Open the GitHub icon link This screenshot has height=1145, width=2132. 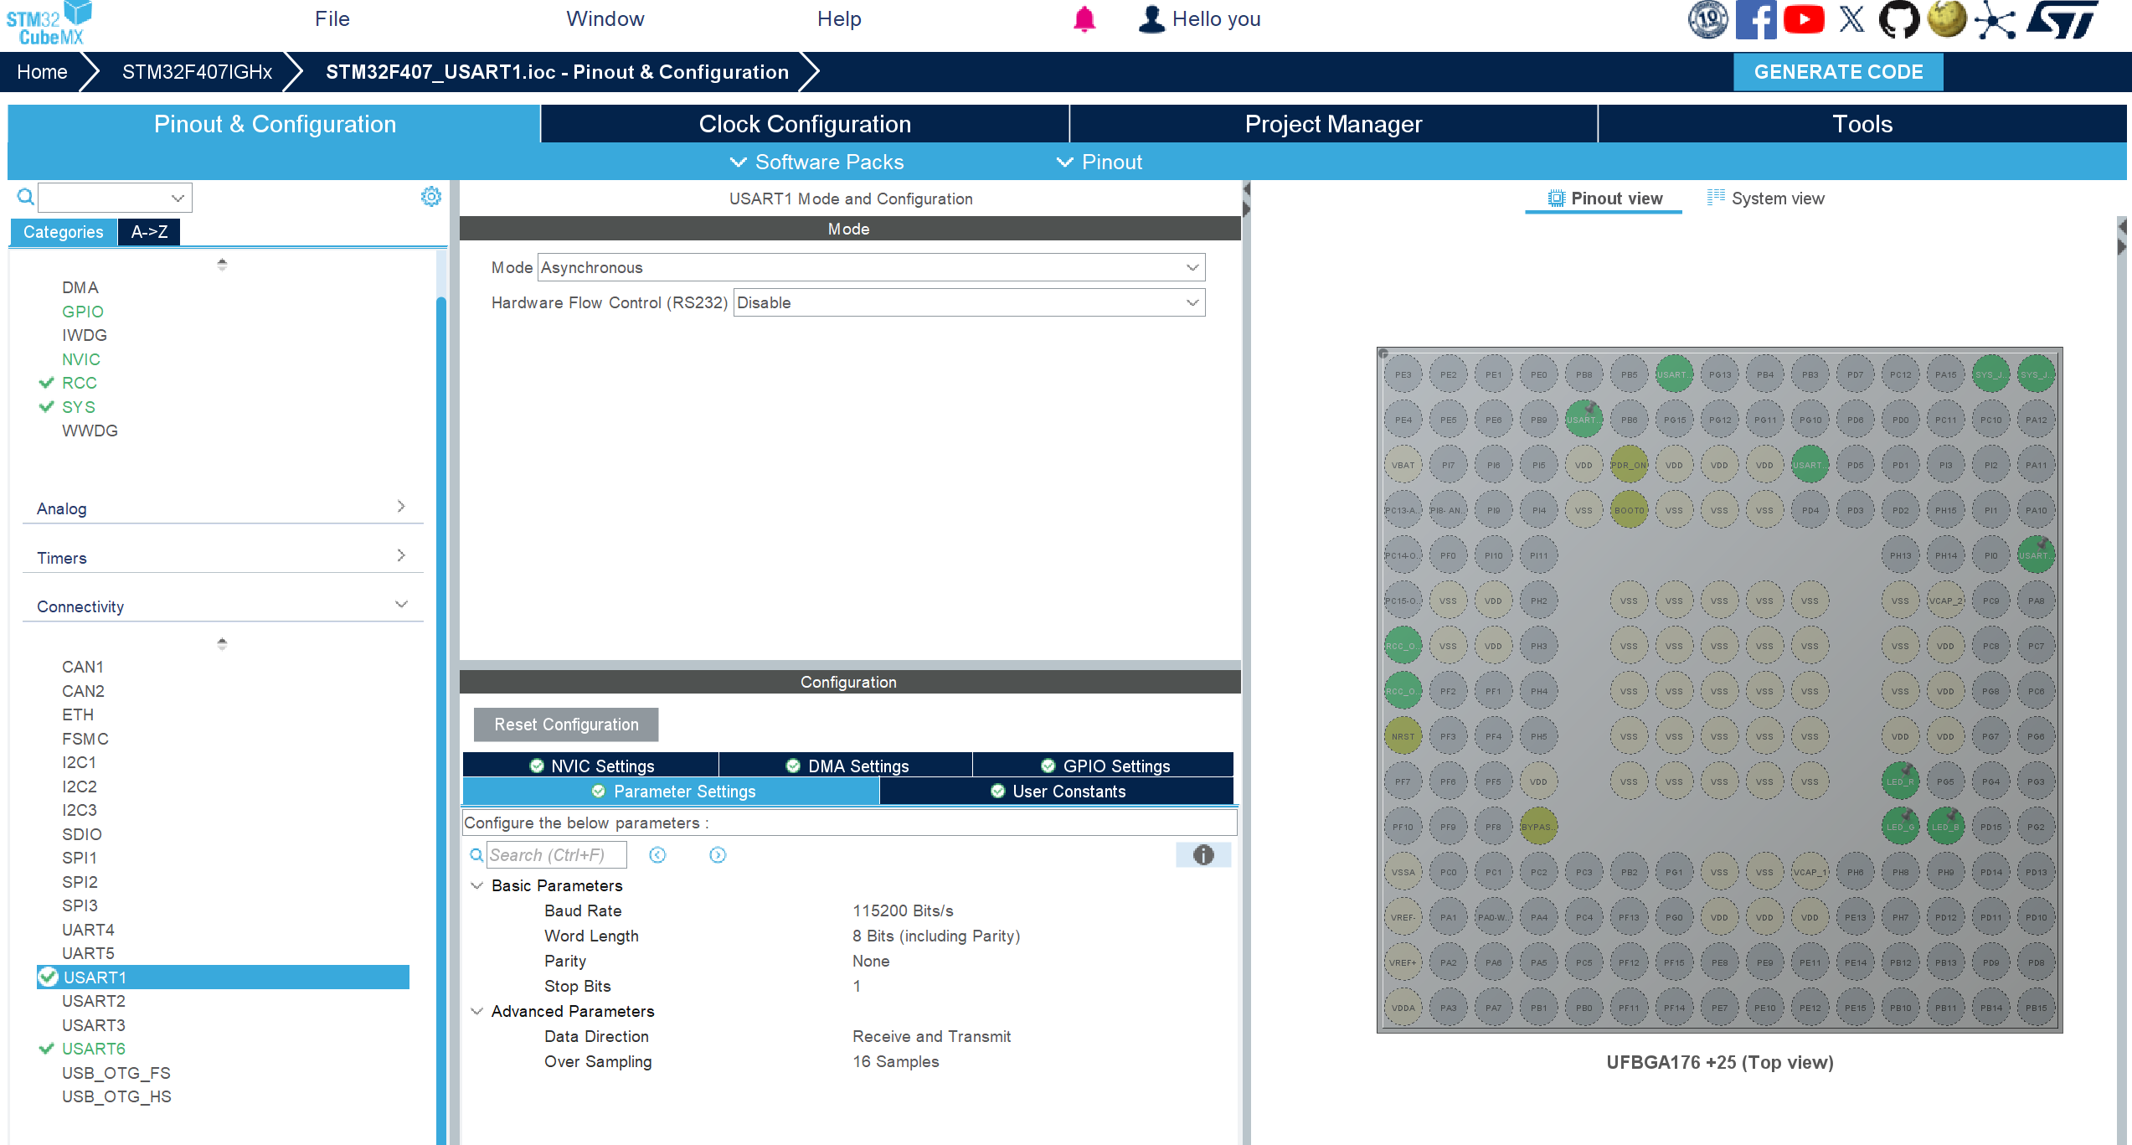[1898, 19]
